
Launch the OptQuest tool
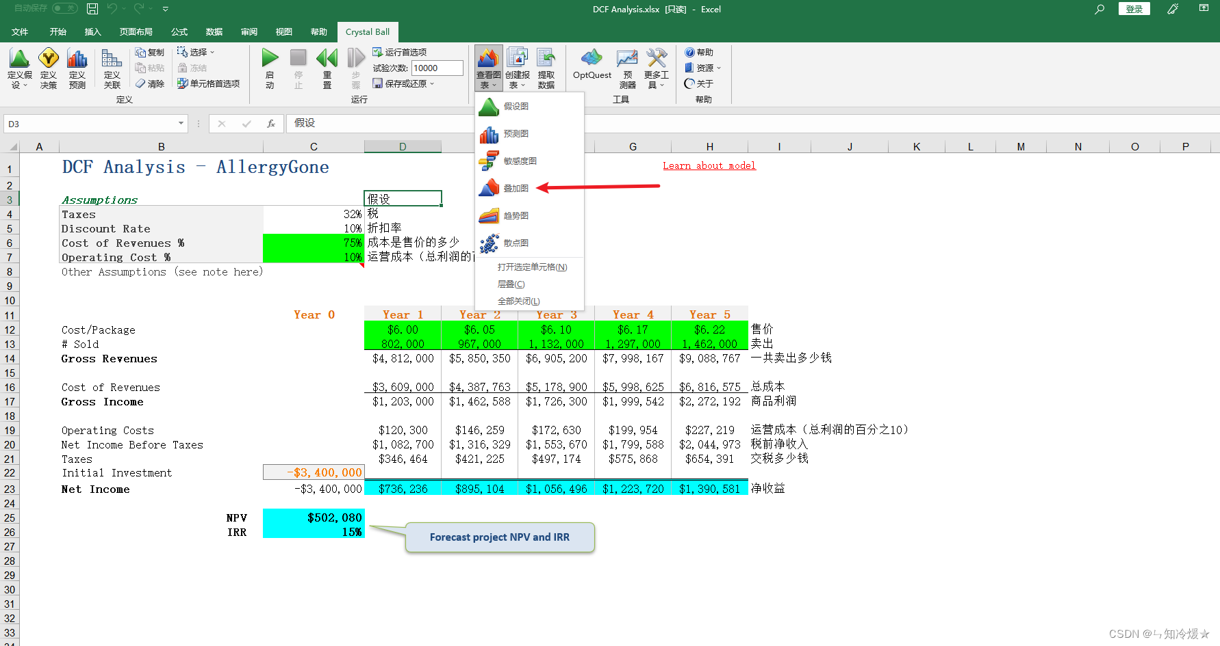pyautogui.click(x=592, y=66)
